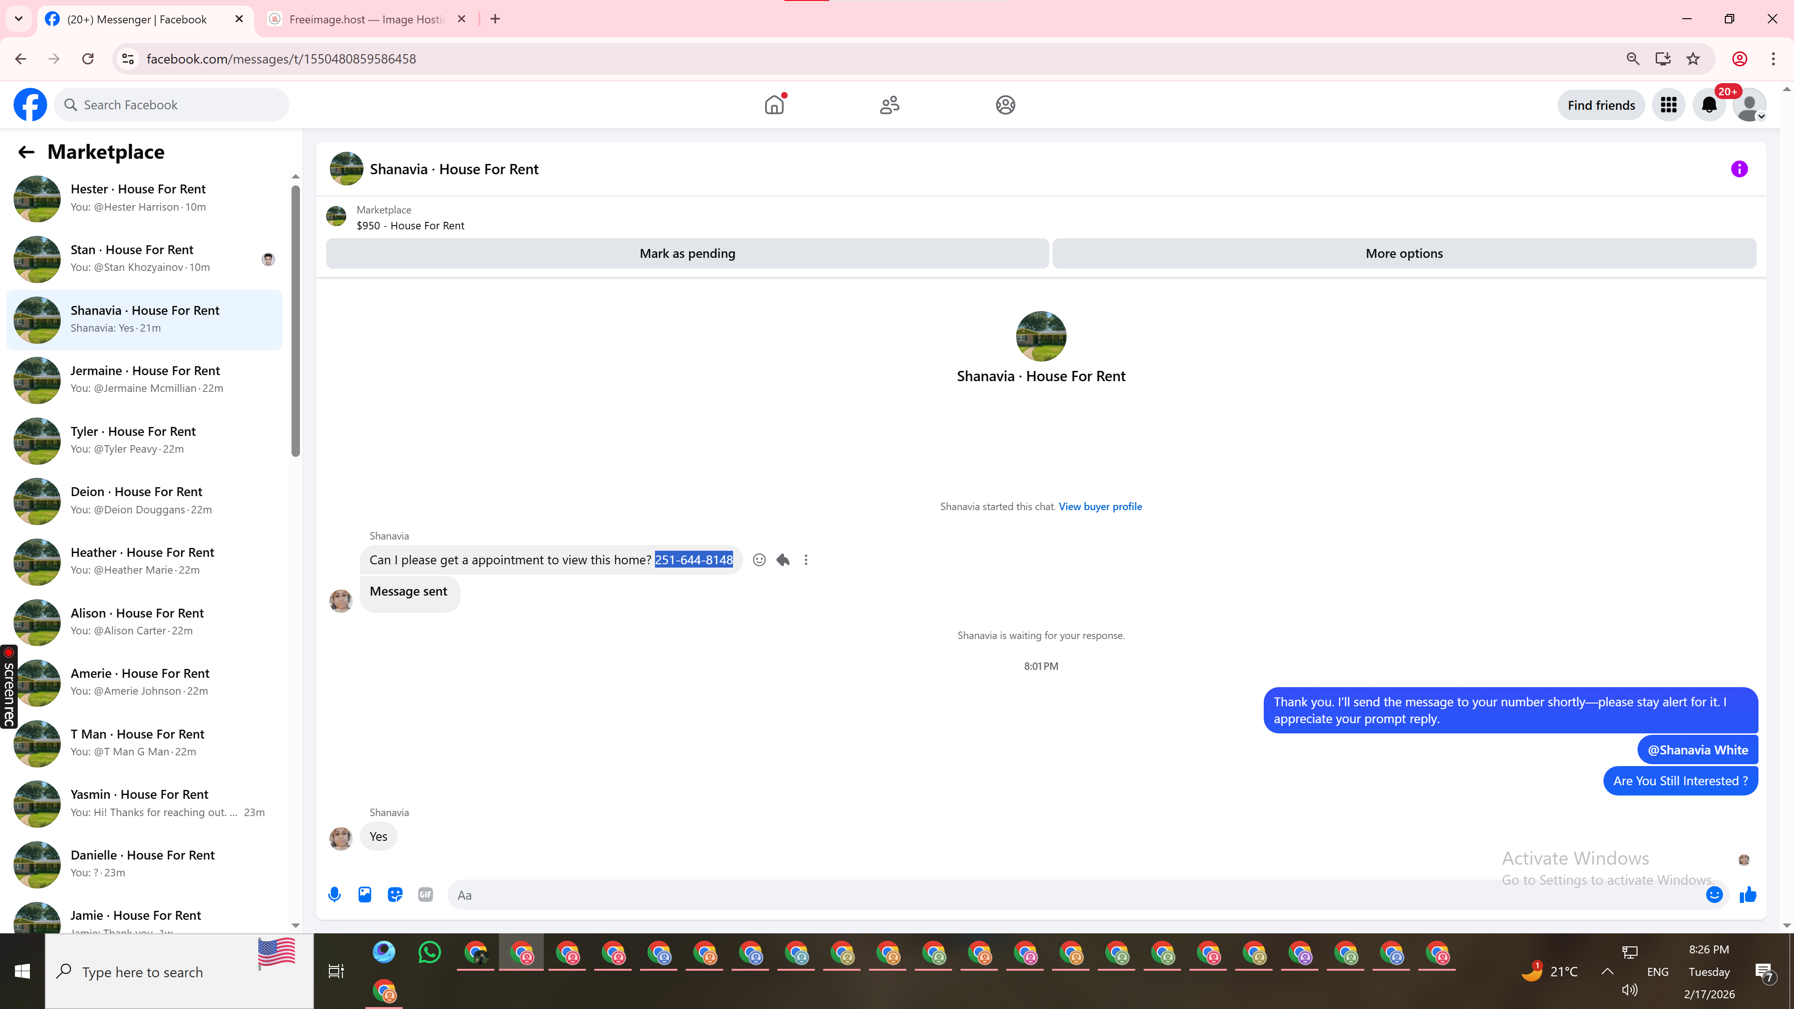React to Shanavia's message with emoji icon

759,560
